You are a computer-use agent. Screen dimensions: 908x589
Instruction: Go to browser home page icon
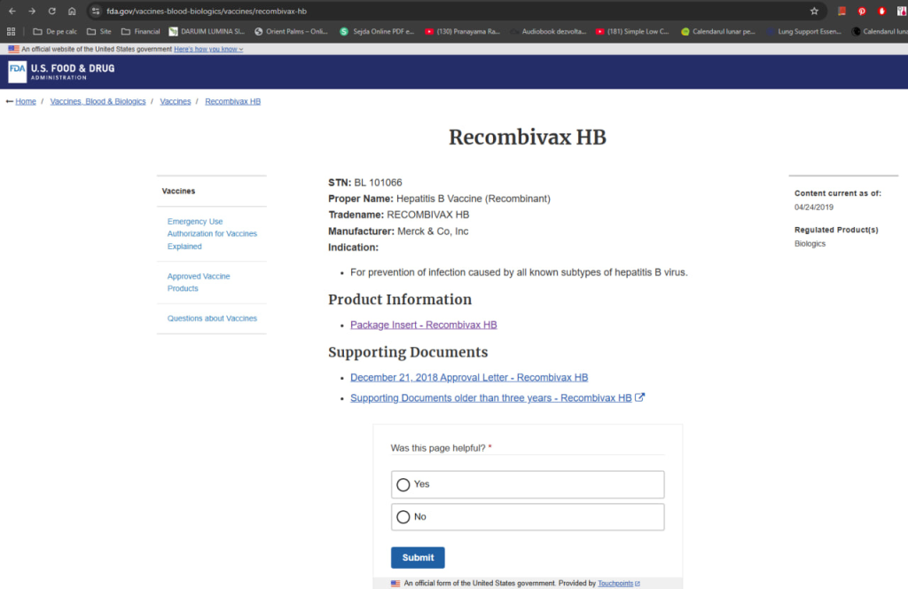click(72, 11)
